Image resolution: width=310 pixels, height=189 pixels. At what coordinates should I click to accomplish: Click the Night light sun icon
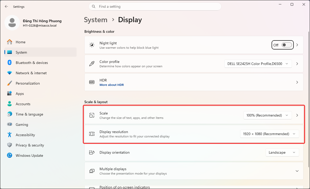92,45
